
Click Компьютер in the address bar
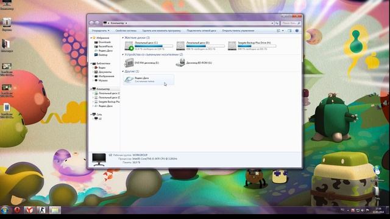(x=117, y=23)
